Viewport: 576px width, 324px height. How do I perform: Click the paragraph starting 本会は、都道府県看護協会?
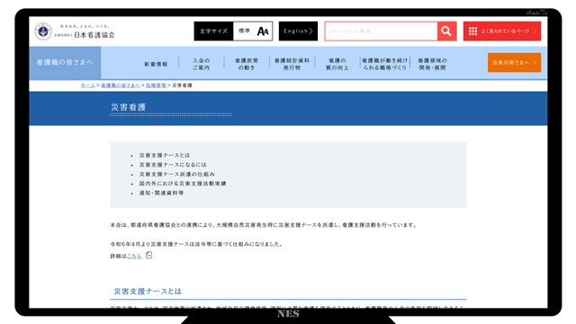264,225
